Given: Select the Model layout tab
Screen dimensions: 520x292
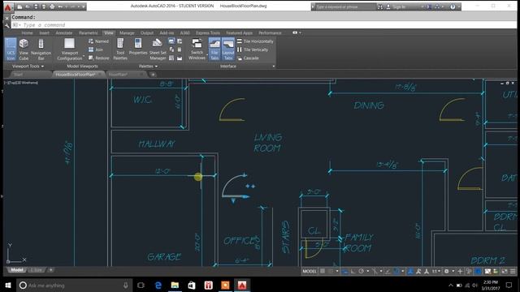Looking at the screenshot, I should [x=16, y=270].
